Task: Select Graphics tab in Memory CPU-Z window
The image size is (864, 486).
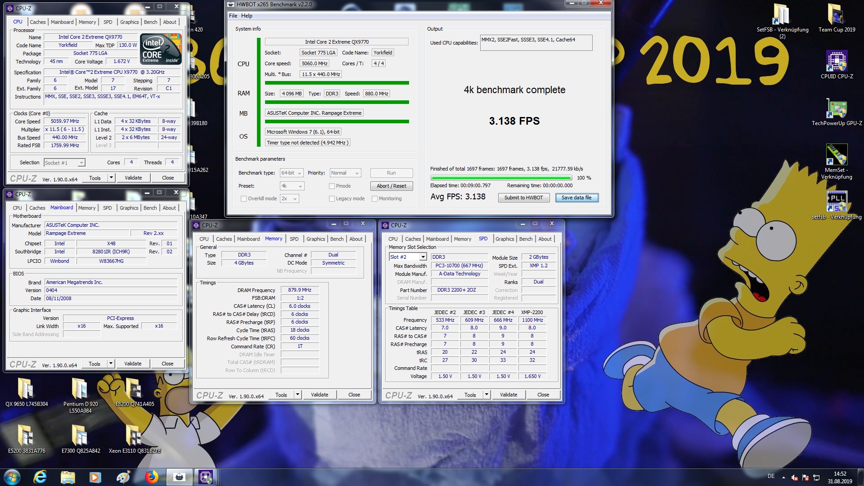Action: click(316, 239)
